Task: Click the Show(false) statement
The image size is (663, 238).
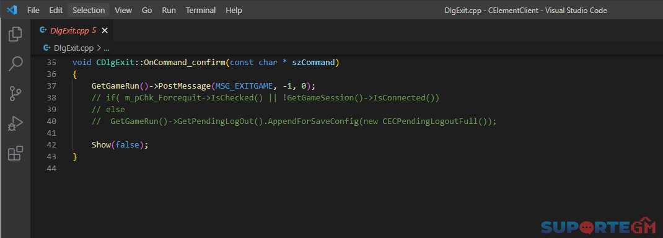Action: pyautogui.click(x=120, y=144)
